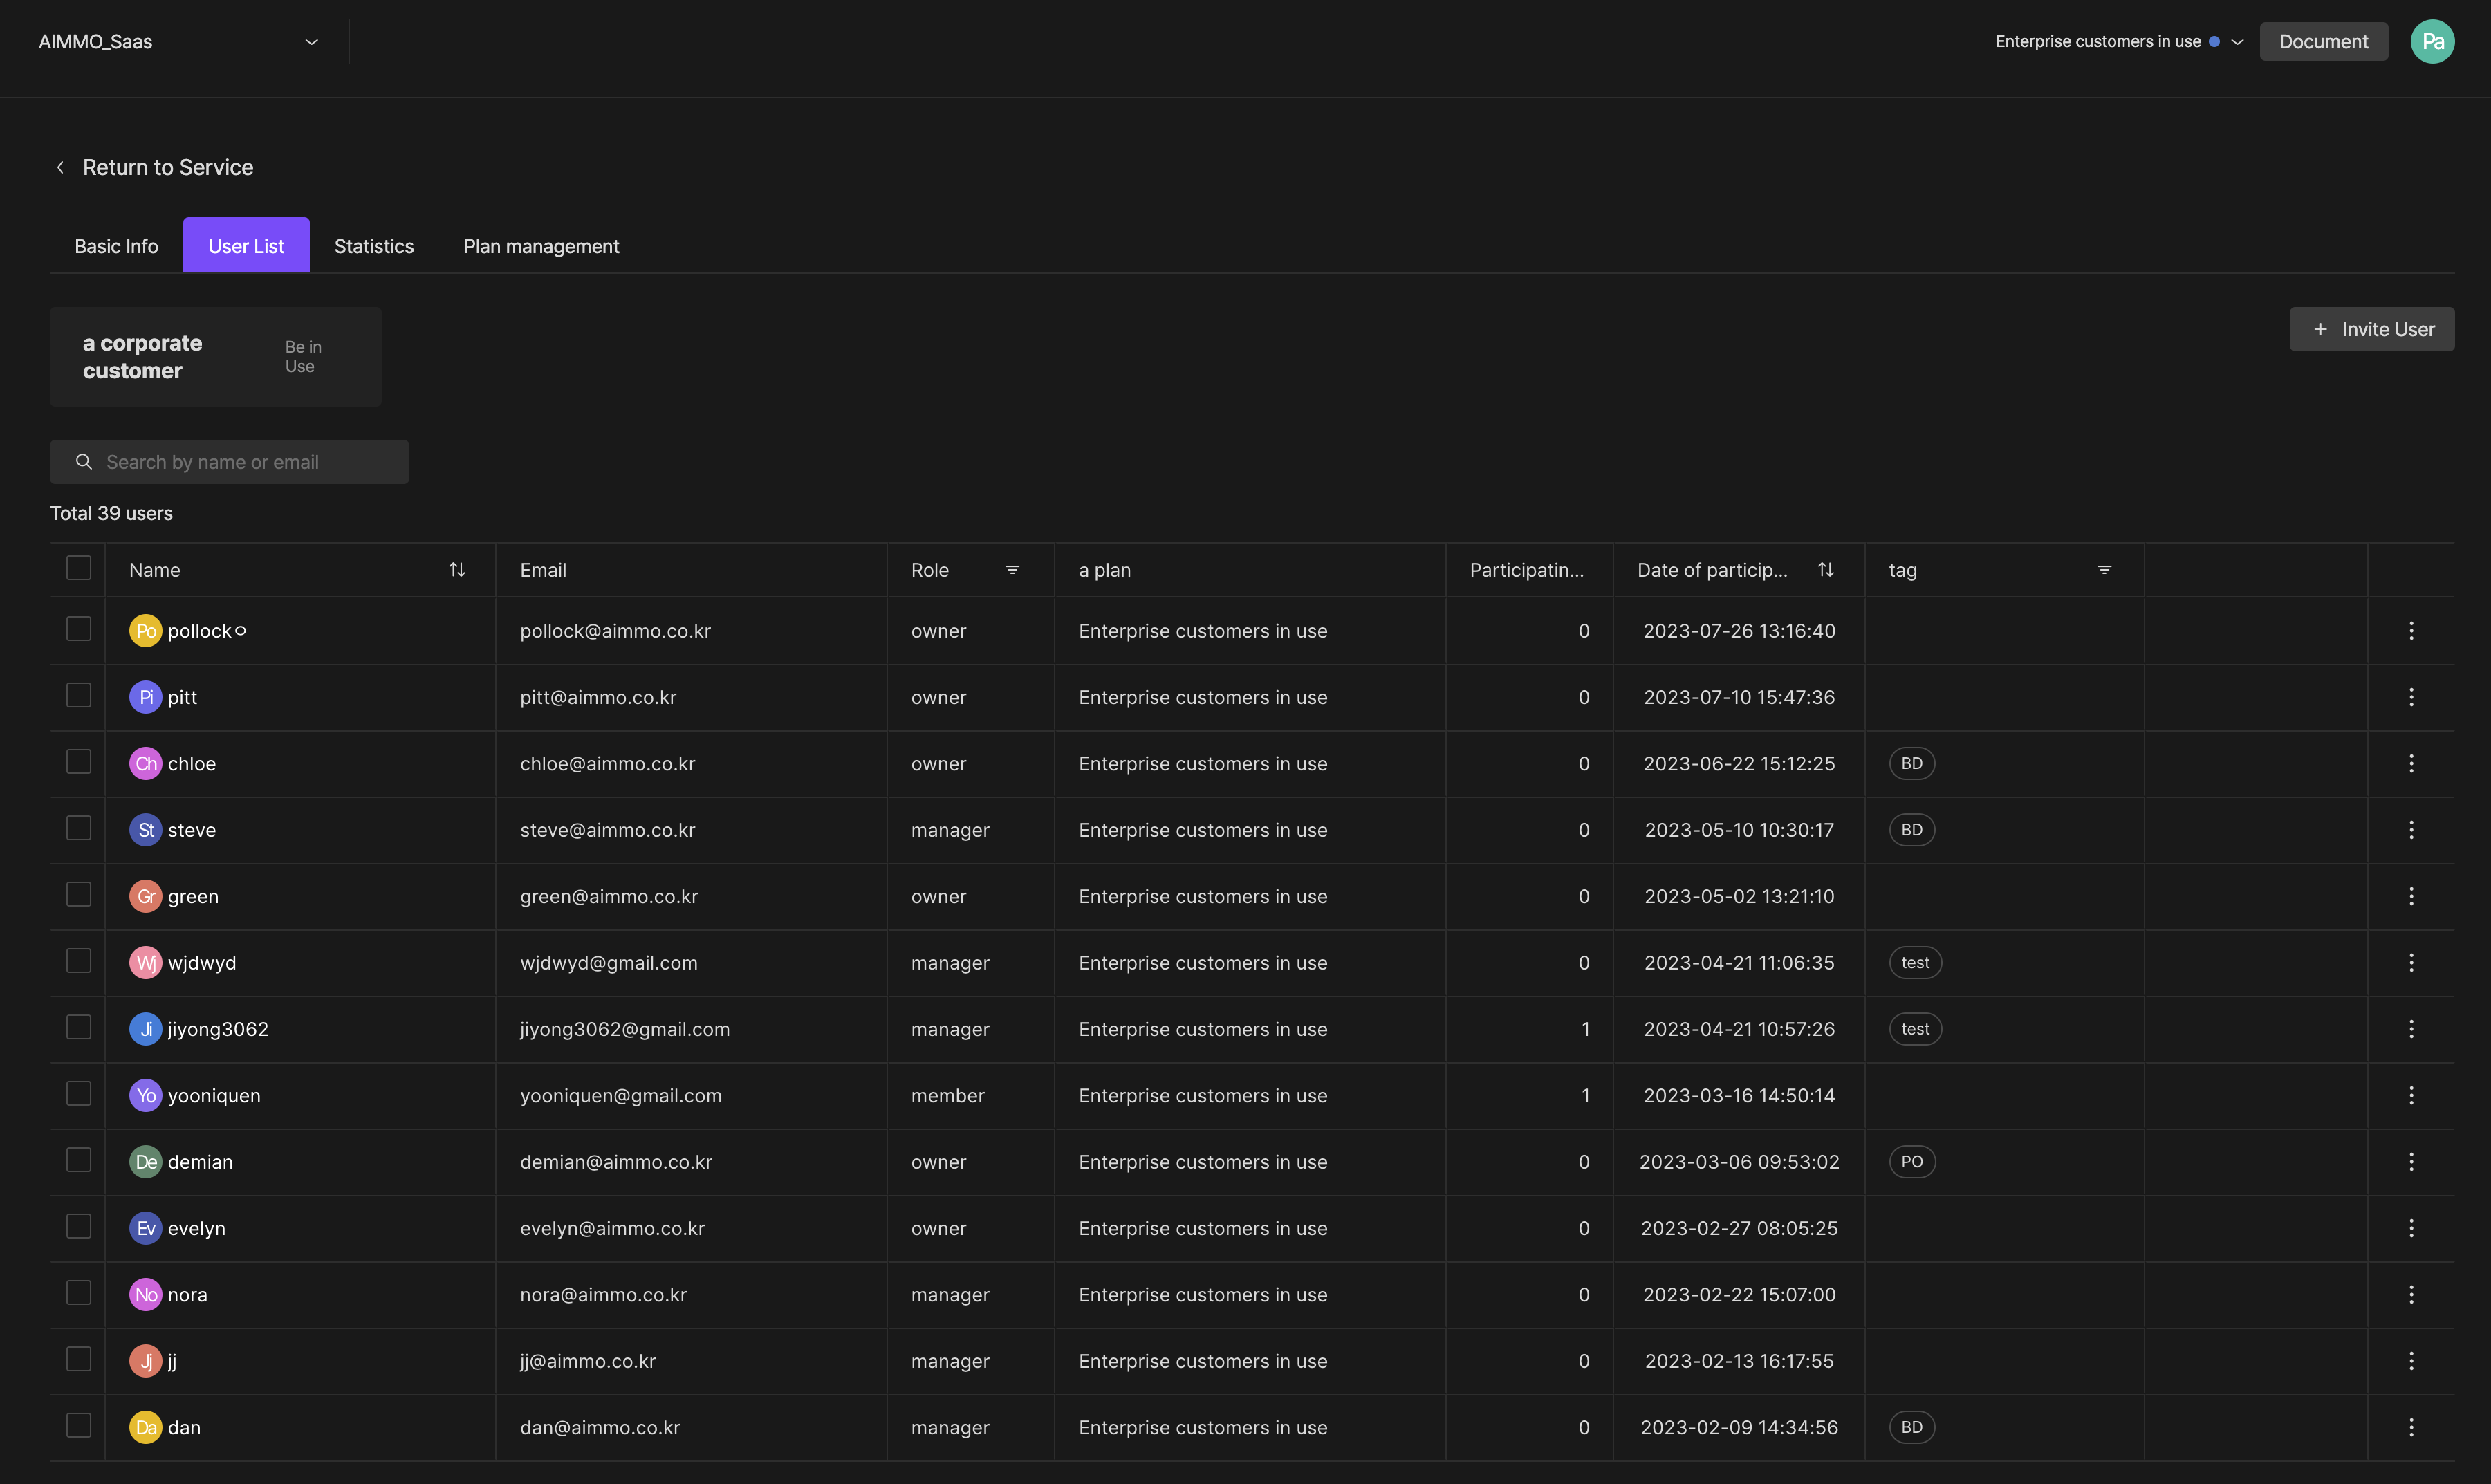Switch to the Statistics tab

[373, 246]
